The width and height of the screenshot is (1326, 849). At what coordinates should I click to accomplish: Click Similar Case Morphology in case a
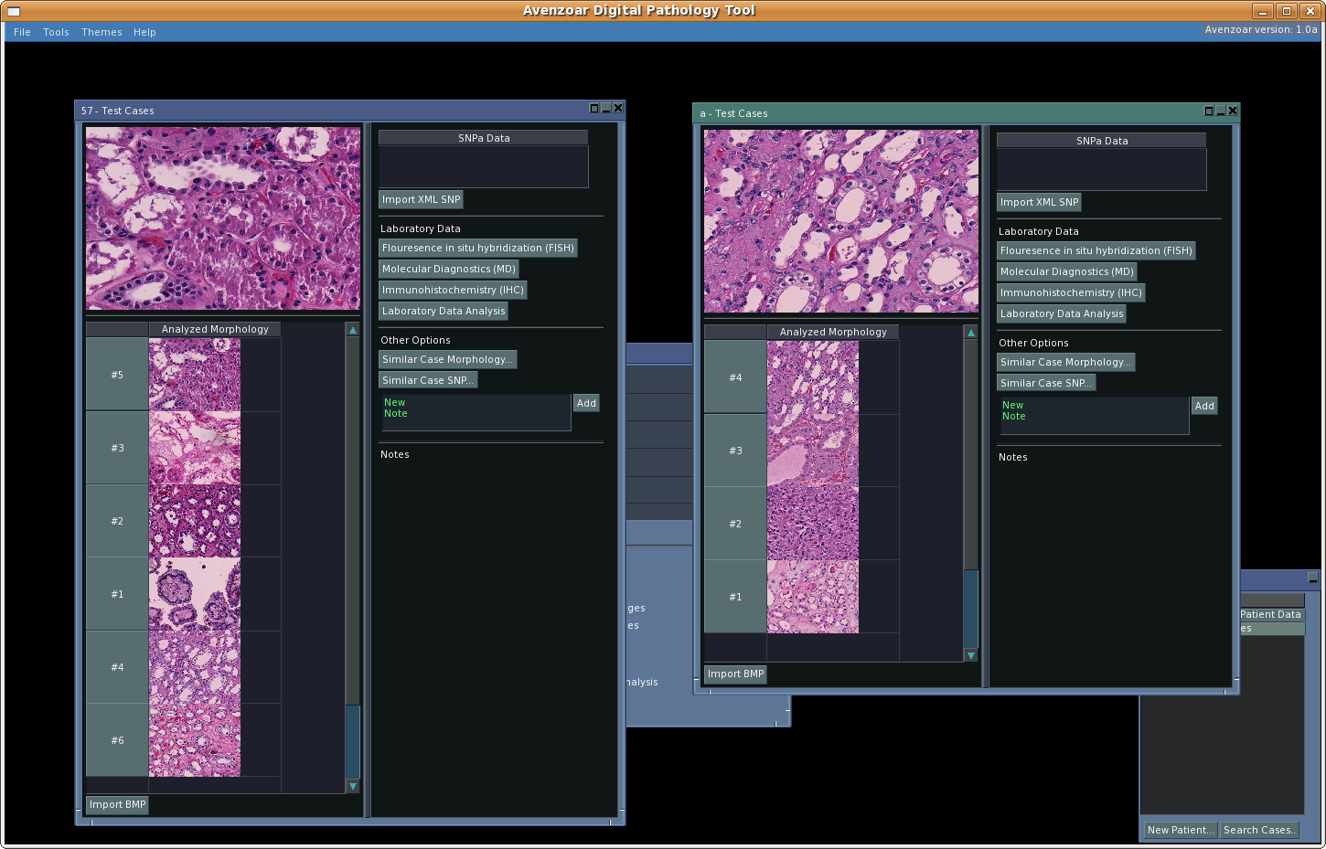1065,362
